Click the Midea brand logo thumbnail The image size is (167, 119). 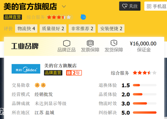pos(26,69)
